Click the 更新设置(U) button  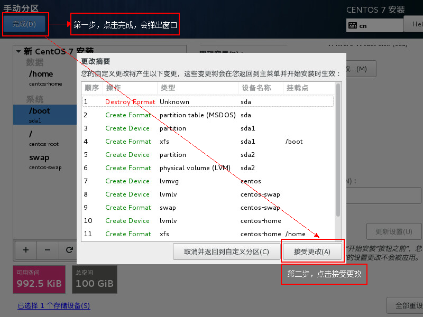click(x=394, y=231)
